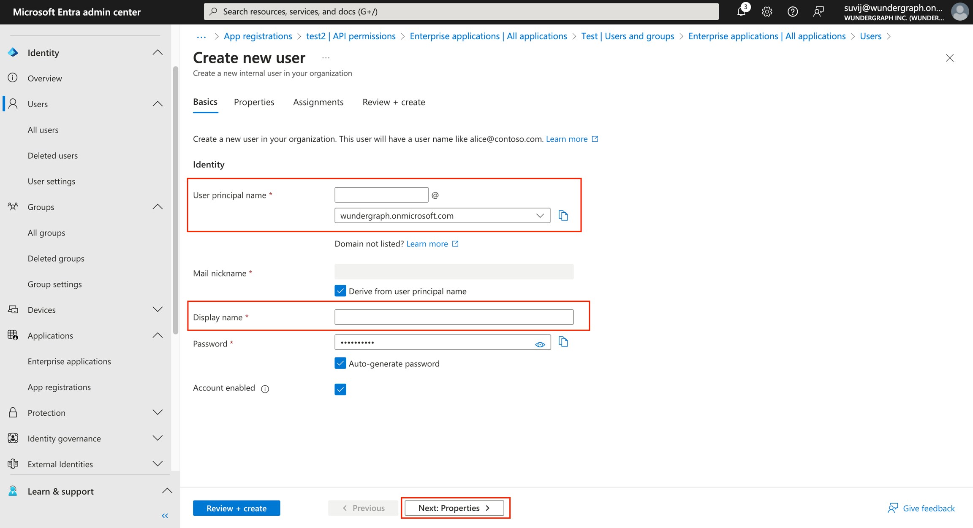Screen dimensions: 973x528
Task: Click the feedback smiley icon in top bar
Action: pyautogui.click(x=818, y=11)
